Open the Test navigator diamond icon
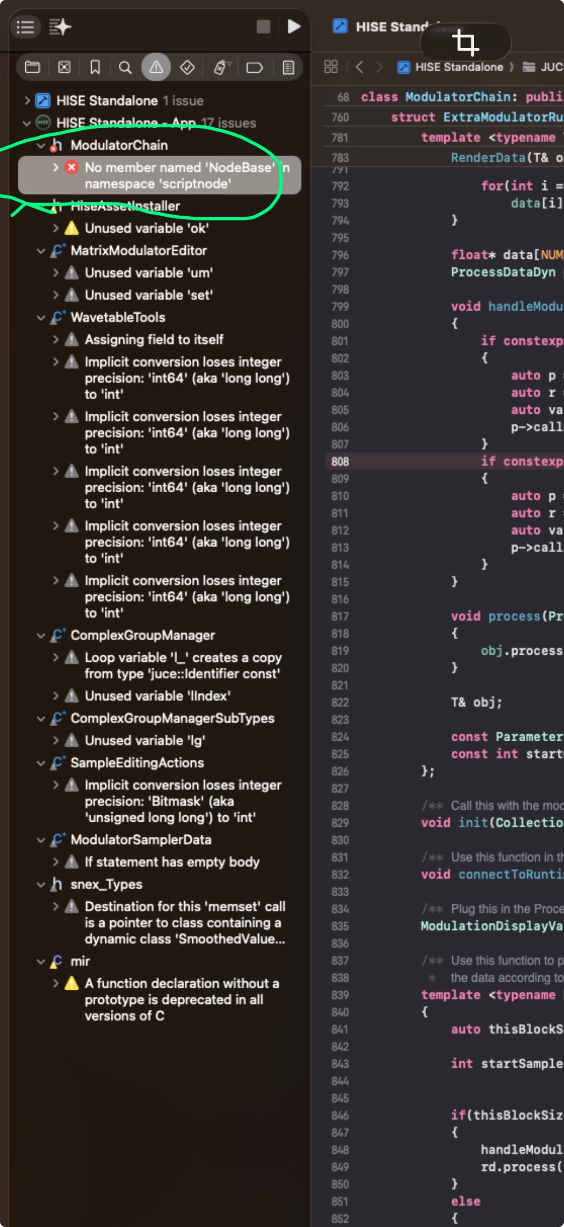 tap(187, 67)
